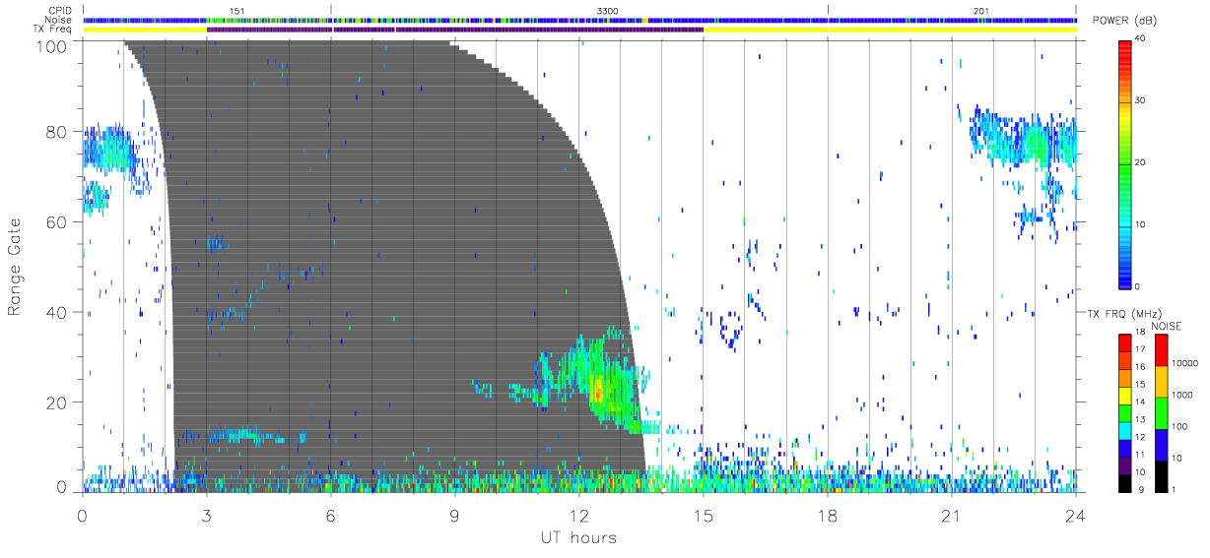
Task: Click the POWER (dB) color bar
Action: point(1124,163)
